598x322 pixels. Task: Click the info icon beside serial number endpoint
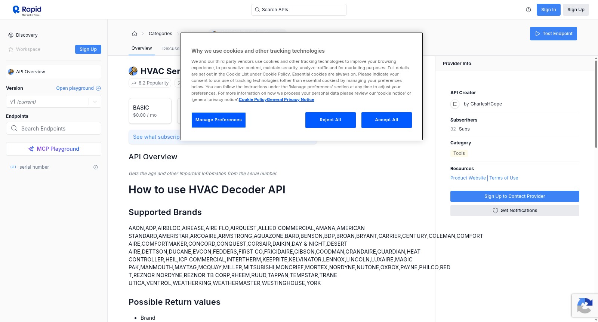(x=96, y=167)
